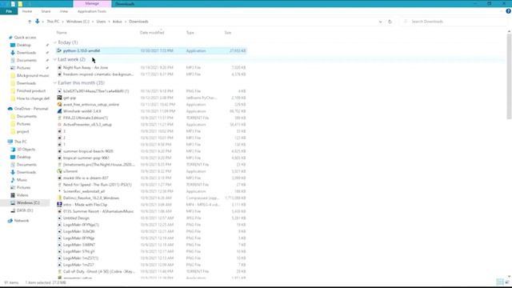512x288 pixels.
Task: Switch to the Home ribbon tab
Action: point(27,11)
